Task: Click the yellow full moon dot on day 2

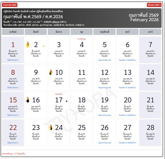Action: click(x=44, y=46)
